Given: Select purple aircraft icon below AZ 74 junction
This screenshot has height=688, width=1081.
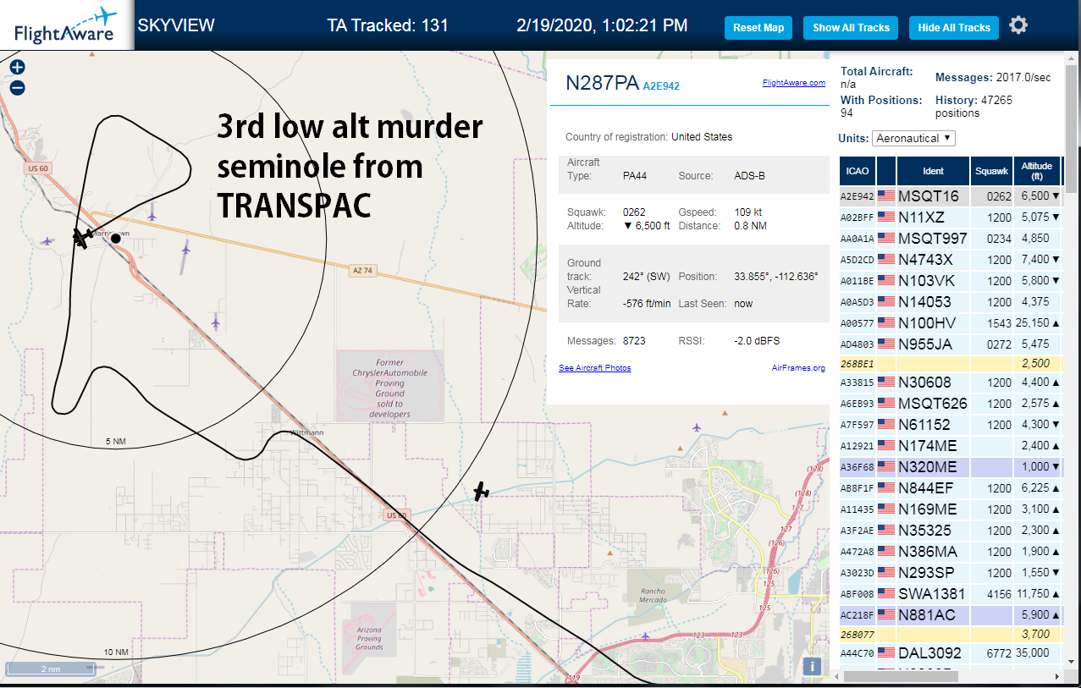Looking at the screenshot, I should coord(215,322).
